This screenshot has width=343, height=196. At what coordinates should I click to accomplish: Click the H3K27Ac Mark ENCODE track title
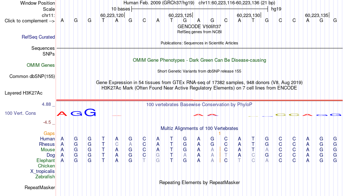pyautogui.click(x=199, y=88)
